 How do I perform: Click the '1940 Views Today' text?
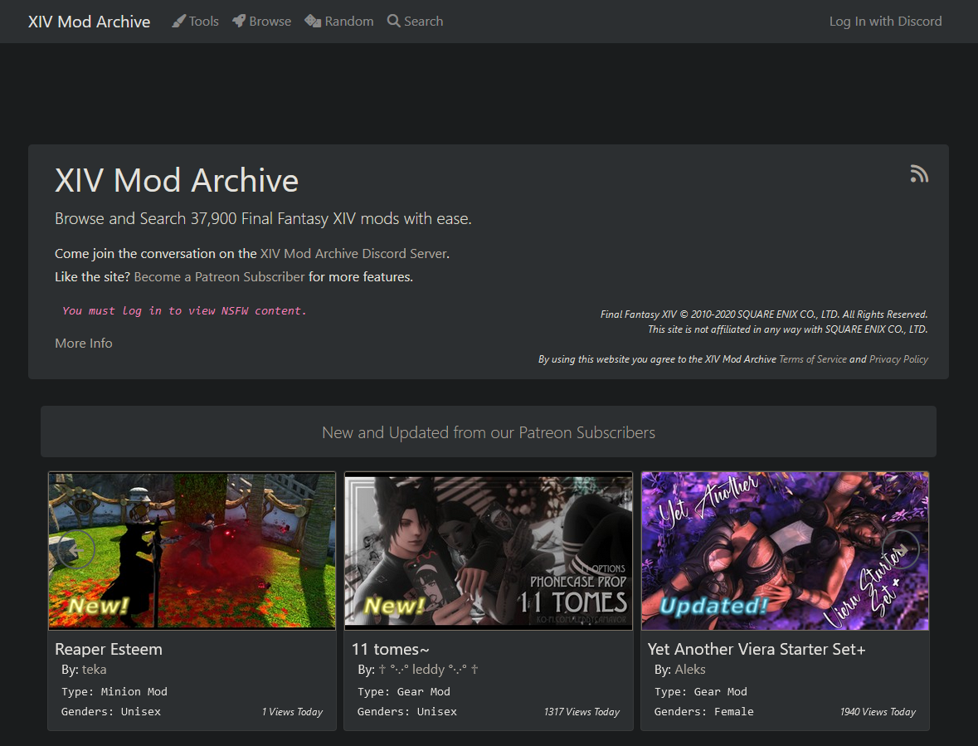(878, 712)
